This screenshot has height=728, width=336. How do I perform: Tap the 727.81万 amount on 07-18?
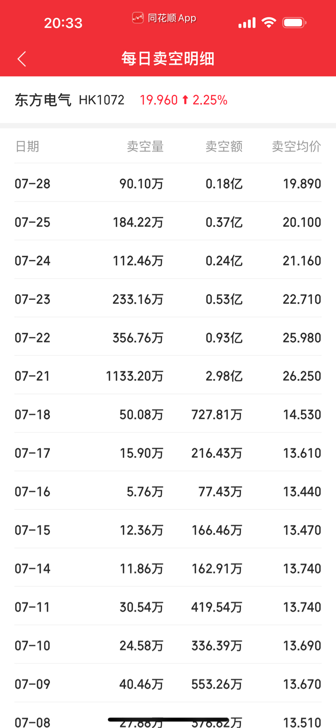tap(217, 415)
